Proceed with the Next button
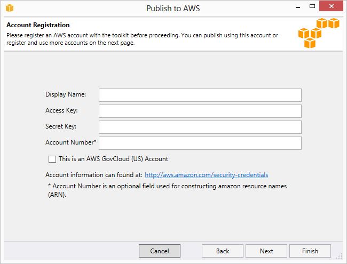The width and height of the screenshot is (347, 264). [266, 251]
